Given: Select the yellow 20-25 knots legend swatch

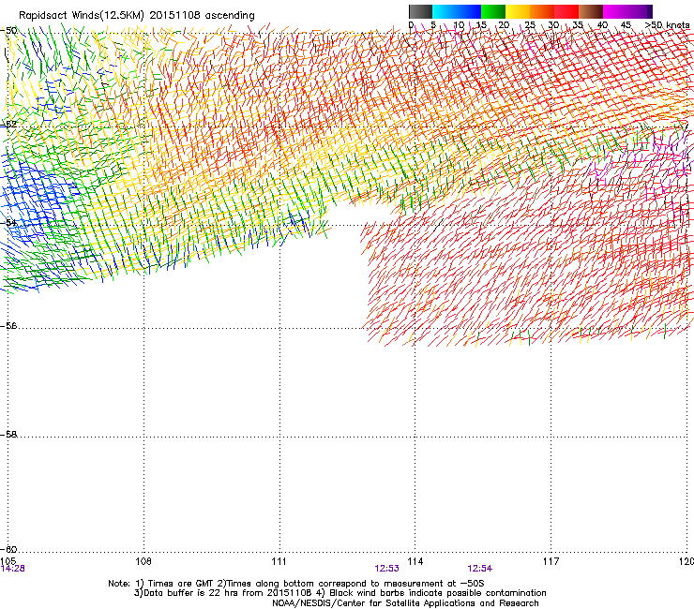Looking at the screenshot, I should [518, 11].
